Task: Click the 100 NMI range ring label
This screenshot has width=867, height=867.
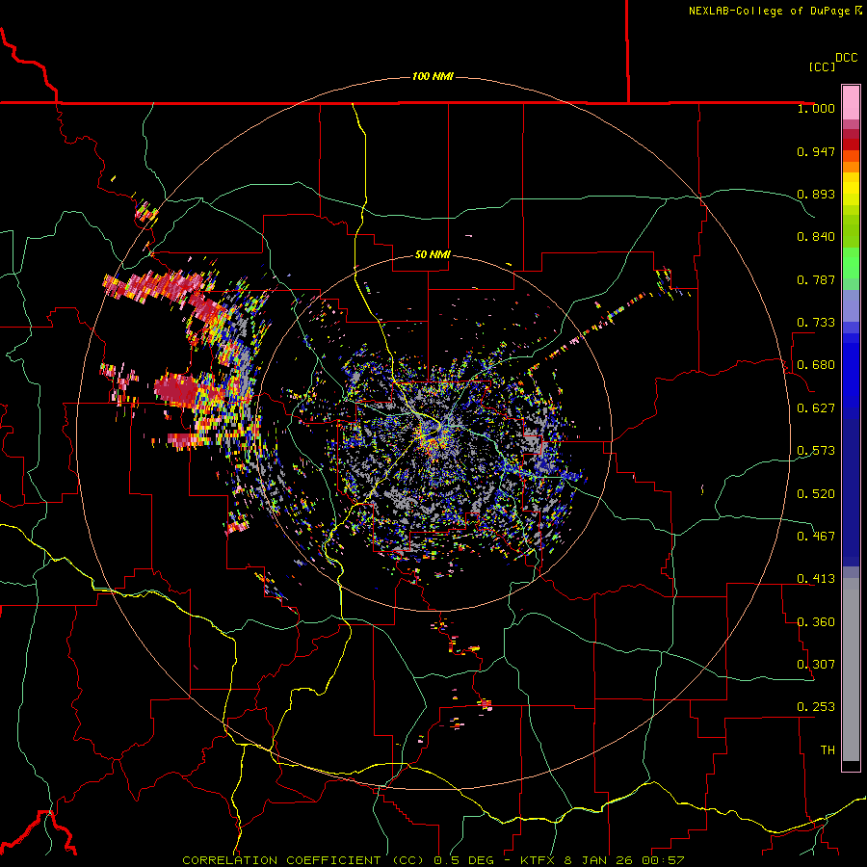Action: coord(433,76)
